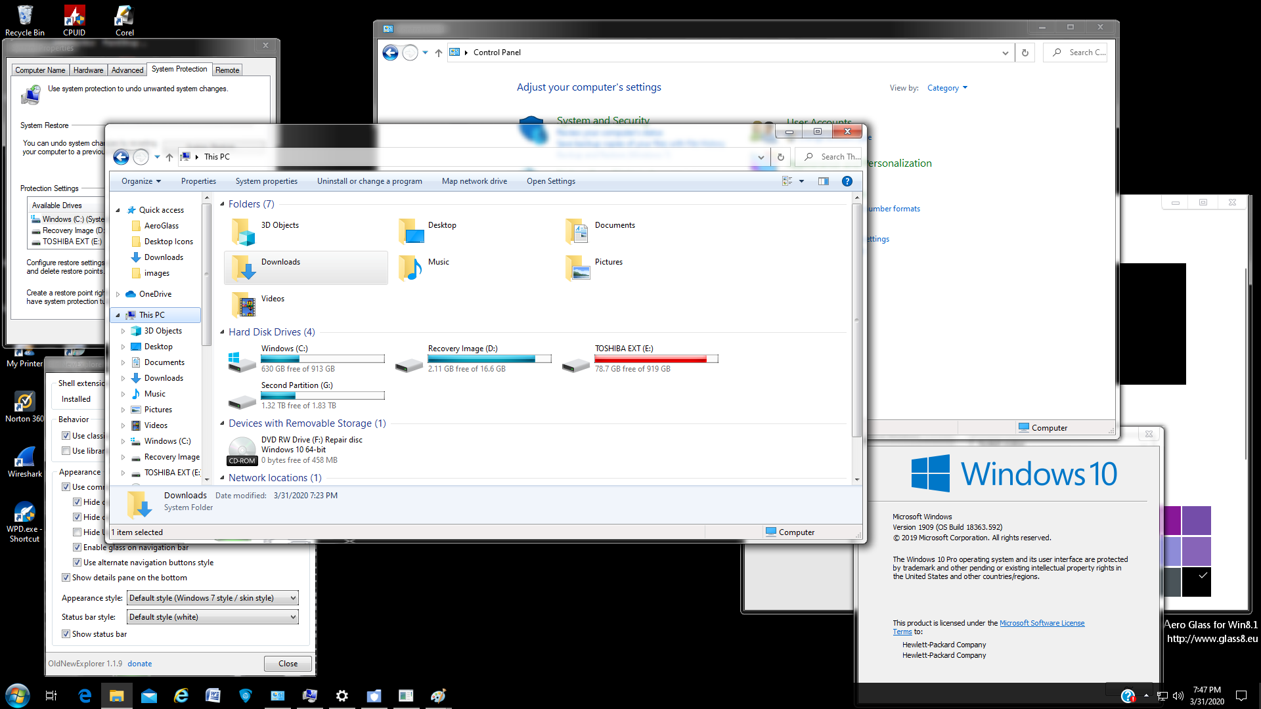Viewport: 1261px width, 709px height.
Task: Open This PC address bar history dropdown
Action: tap(761, 157)
